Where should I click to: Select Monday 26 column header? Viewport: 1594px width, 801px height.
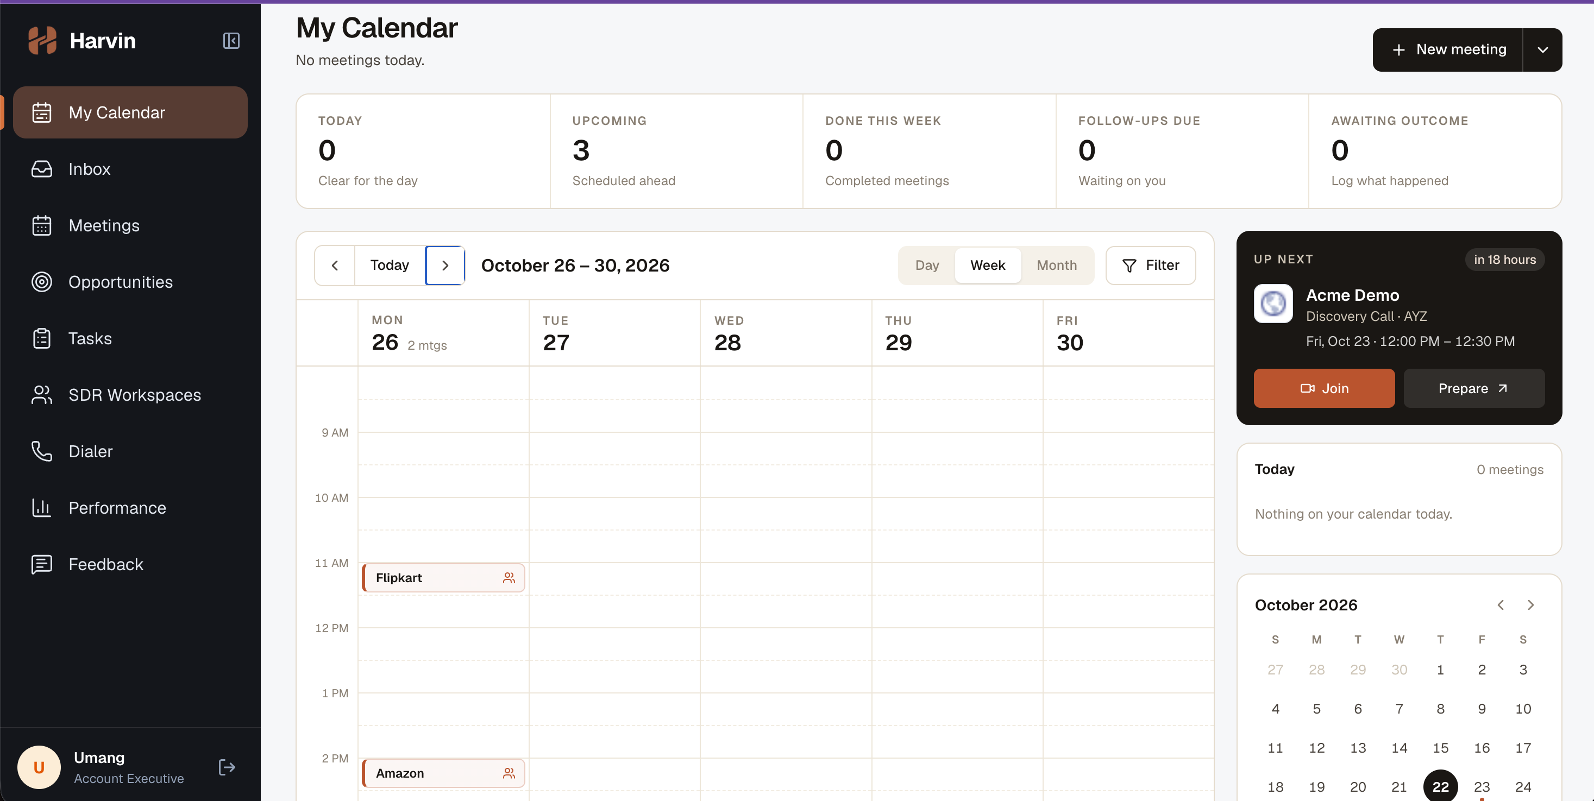pos(444,333)
